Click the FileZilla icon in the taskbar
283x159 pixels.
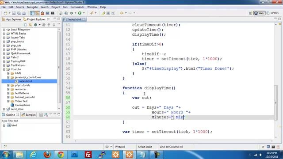[88, 155]
